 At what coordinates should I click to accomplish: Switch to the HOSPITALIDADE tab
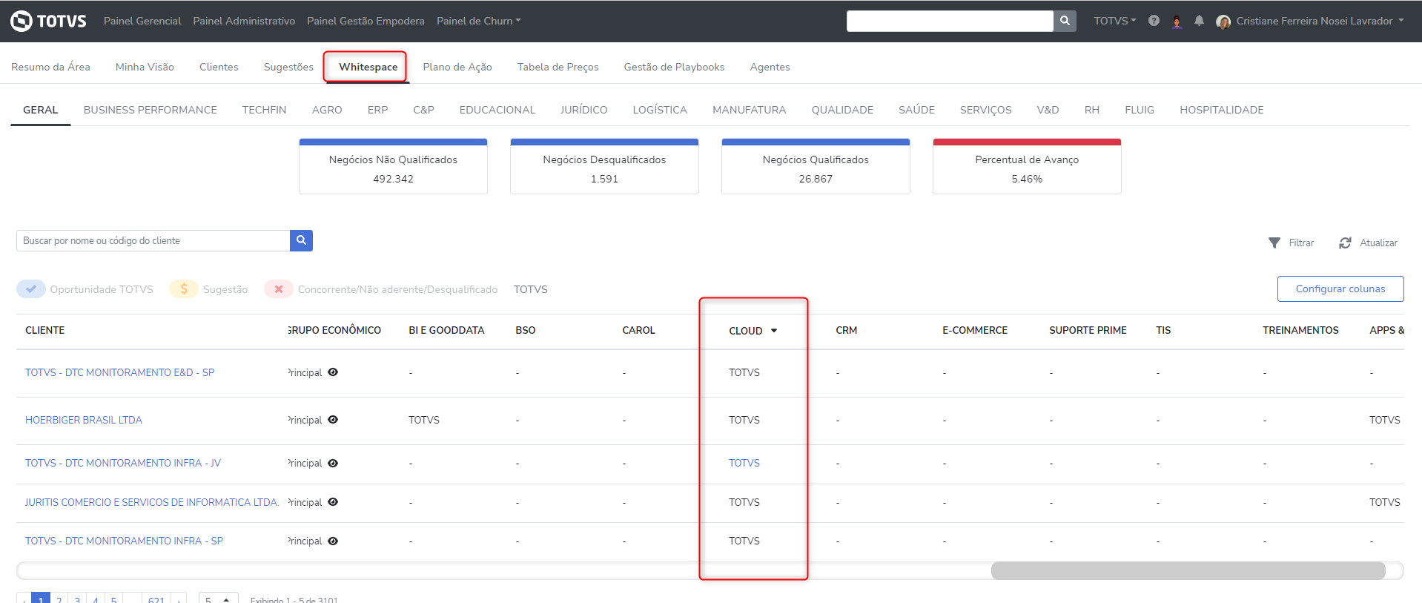click(x=1222, y=110)
